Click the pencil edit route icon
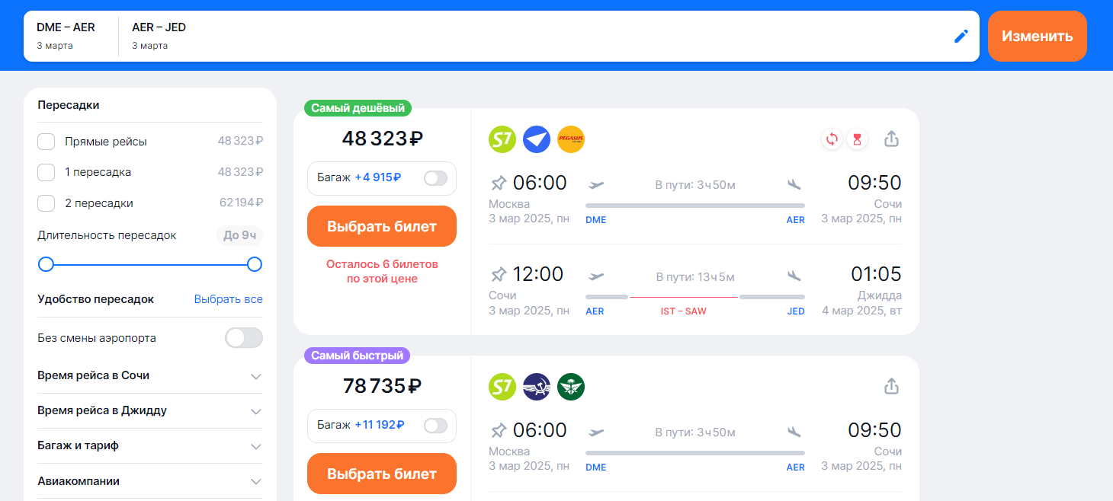This screenshot has height=501, width=1113. (x=961, y=36)
